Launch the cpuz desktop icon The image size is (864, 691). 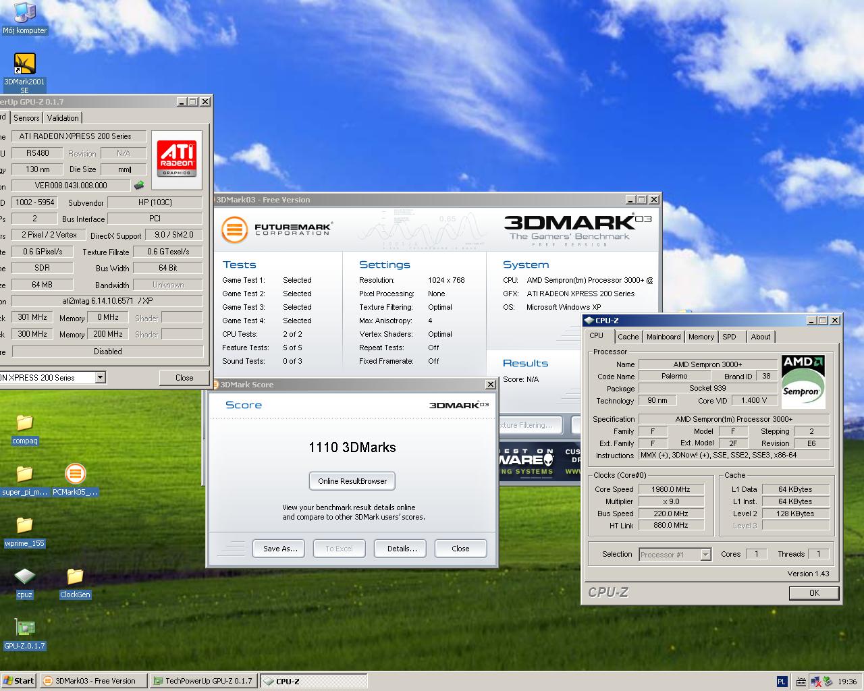coord(24,583)
